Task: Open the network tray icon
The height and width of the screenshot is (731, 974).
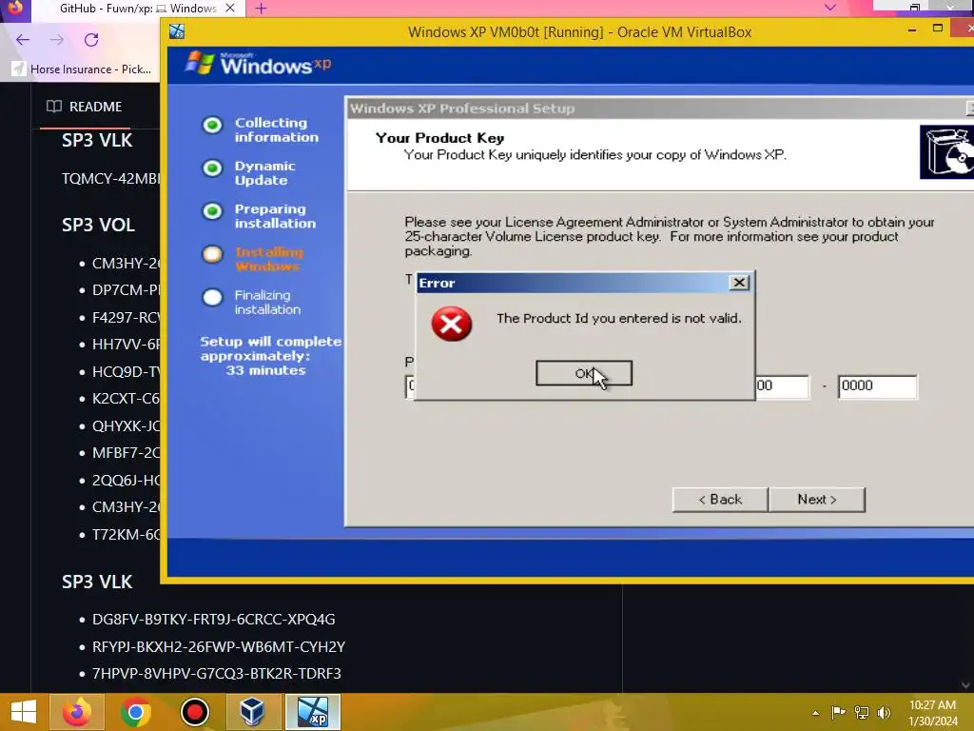Action: (862, 712)
